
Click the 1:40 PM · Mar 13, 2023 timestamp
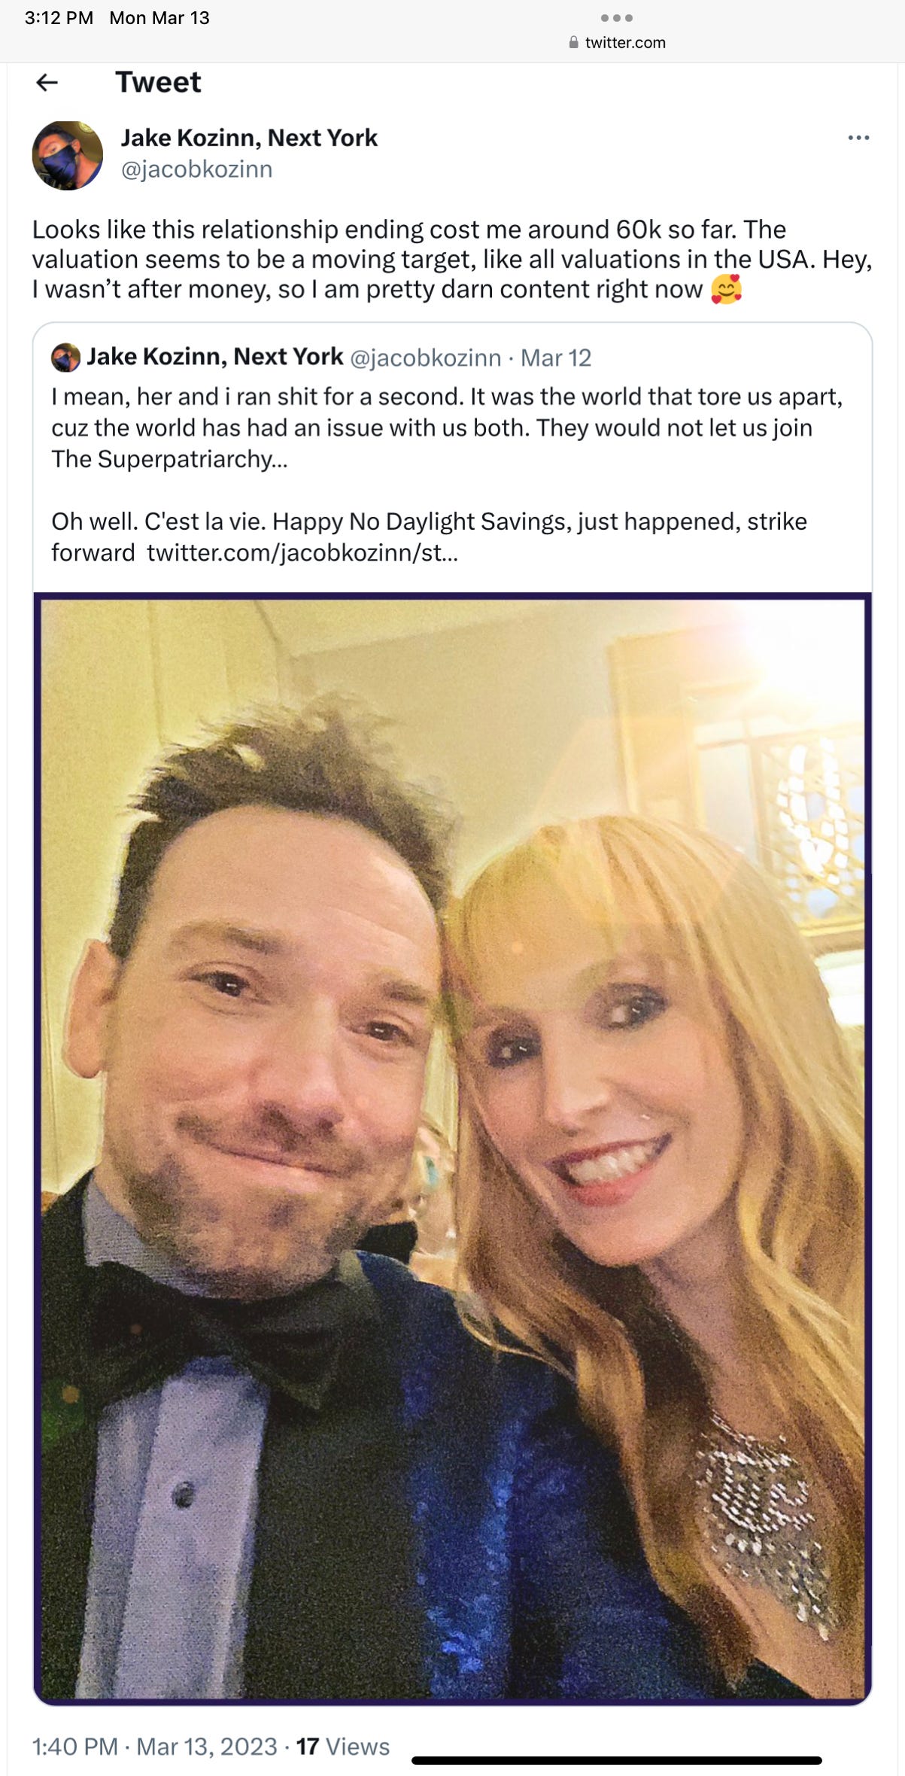point(155,1747)
